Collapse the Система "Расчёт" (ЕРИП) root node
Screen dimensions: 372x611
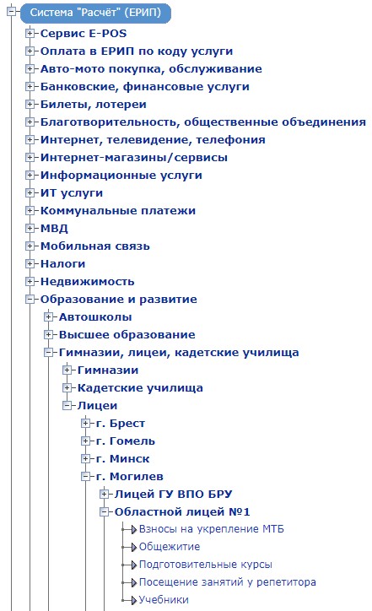(11, 11)
